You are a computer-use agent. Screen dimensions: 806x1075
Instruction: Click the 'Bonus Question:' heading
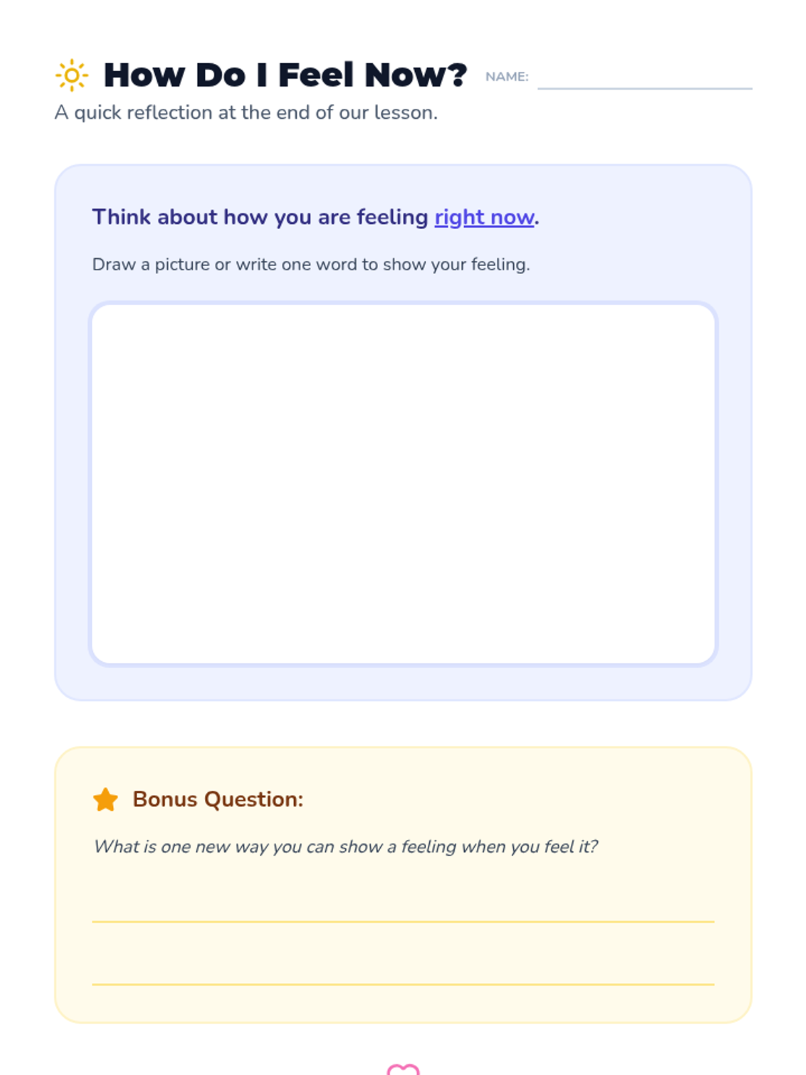click(218, 800)
